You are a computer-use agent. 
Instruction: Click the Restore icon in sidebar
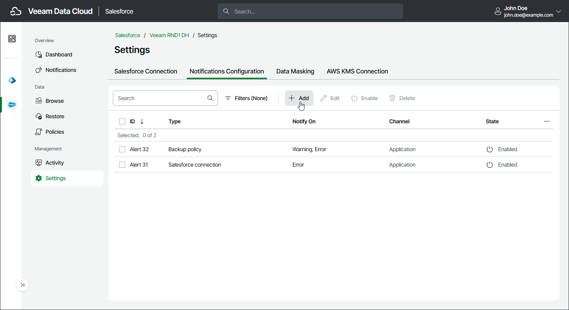(x=39, y=116)
